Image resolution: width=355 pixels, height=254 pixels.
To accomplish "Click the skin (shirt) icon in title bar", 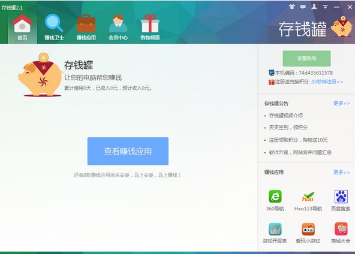I will [x=292, y=7].
